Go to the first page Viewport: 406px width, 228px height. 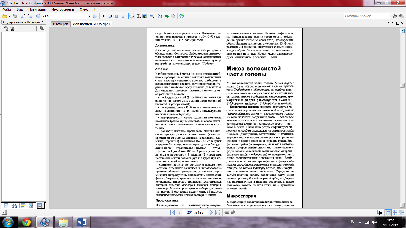point(172,213)
